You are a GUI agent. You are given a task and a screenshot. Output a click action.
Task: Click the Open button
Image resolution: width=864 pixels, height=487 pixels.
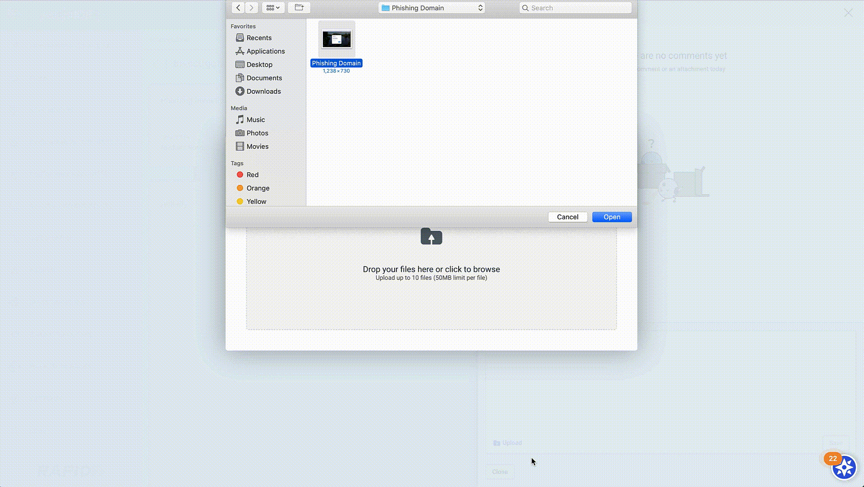[x=611, y=217]
